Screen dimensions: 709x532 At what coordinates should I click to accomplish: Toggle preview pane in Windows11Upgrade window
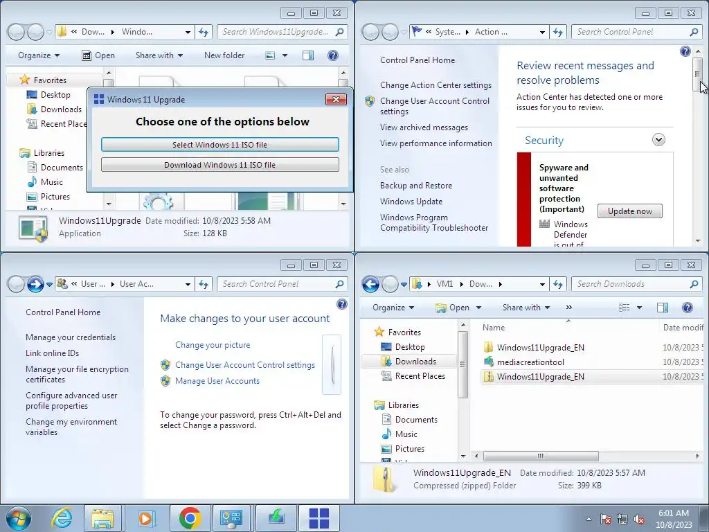tap(308, 55)
